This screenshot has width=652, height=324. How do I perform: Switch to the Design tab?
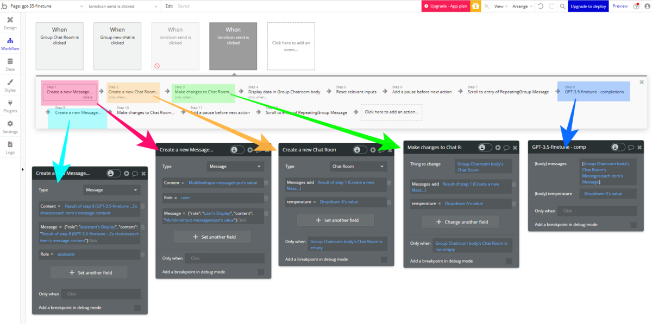(x=10, y=23)
